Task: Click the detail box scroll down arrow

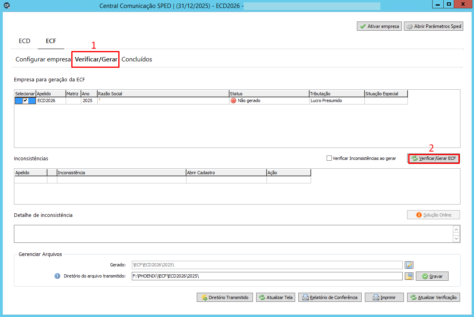Action: click(x=456, y=238)
